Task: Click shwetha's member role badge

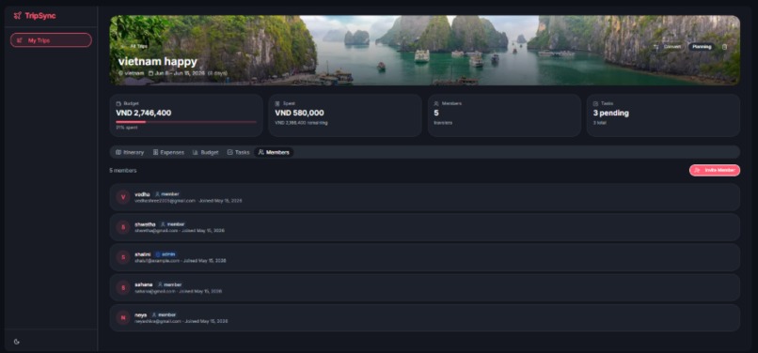Action: (x=173, y=224)
